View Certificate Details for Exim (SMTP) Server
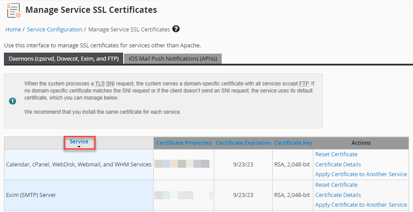This screenshot has width=413, height=212. [338, 195]
